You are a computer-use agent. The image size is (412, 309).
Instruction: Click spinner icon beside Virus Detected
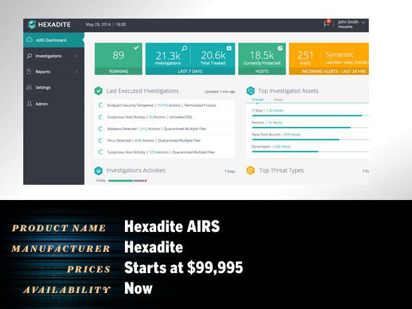100,141
